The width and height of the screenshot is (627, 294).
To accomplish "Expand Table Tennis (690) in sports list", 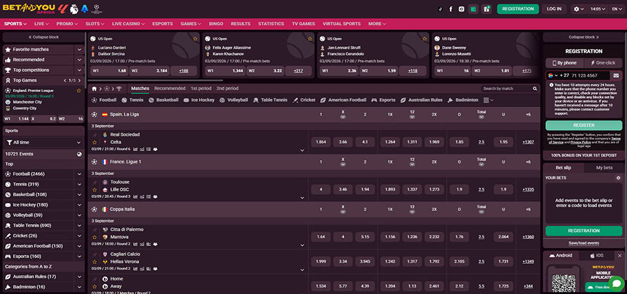I will point(79,225).
